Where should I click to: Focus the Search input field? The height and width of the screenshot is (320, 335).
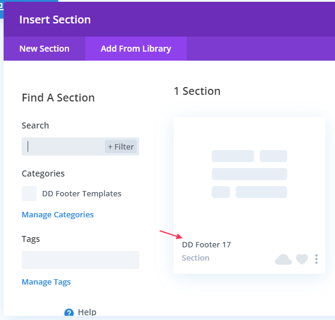click(x=64, y=146)
